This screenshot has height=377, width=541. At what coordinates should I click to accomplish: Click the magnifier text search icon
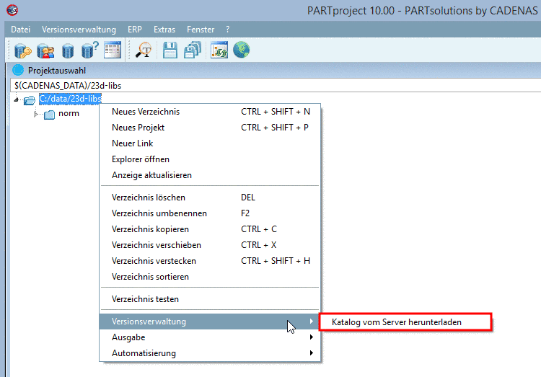(144, 50)
